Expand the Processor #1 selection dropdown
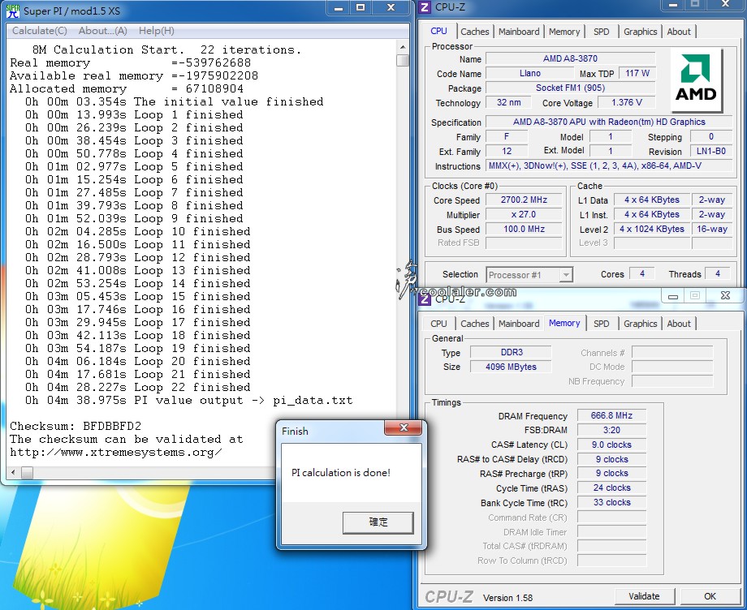747x610 pixels. 565,275
